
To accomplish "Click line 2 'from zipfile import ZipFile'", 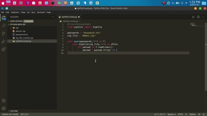I will click(85, 27).
